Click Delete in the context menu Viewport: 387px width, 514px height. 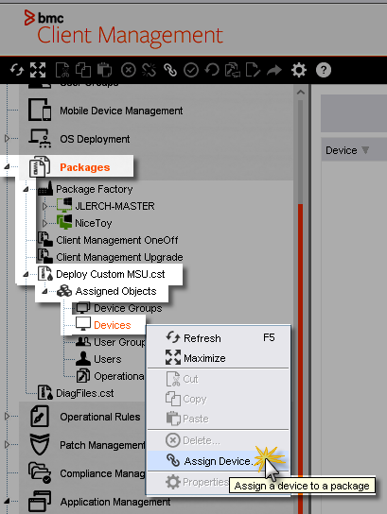pyautogui.click(x=218, y=440)
